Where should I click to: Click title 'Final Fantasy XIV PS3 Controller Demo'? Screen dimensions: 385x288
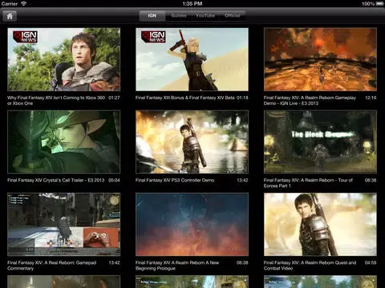click(175, 180)
